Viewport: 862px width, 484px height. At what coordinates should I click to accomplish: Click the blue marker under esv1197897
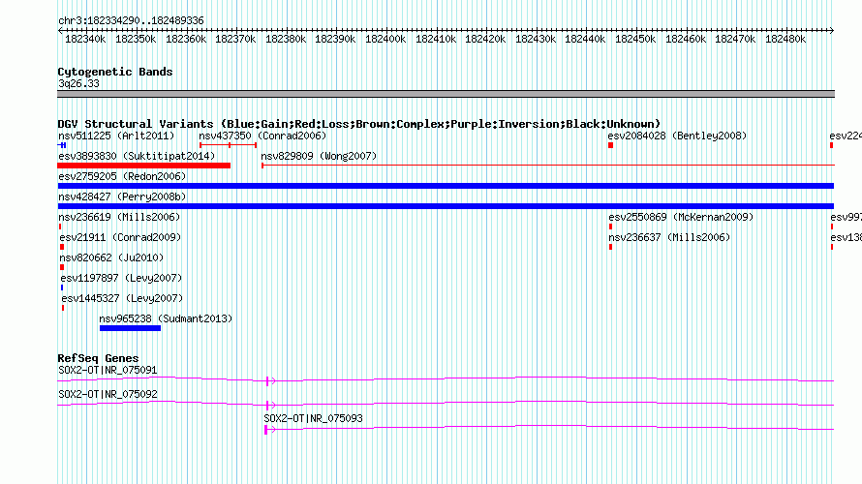coord(62,287)
